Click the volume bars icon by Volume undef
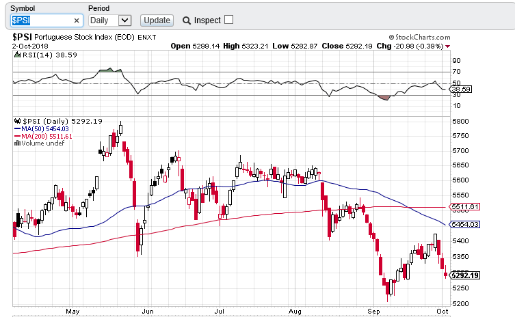 (x=17, y=143)
